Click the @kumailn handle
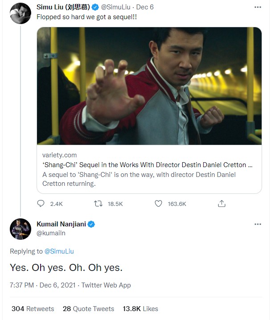Image resolution: width=275 pixels, height=320 pixels. [x=51, y=233]
